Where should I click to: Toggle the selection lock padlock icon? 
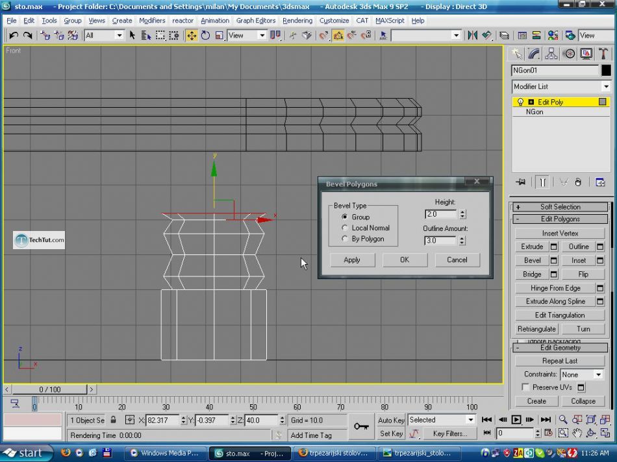[x=113, y=420]
